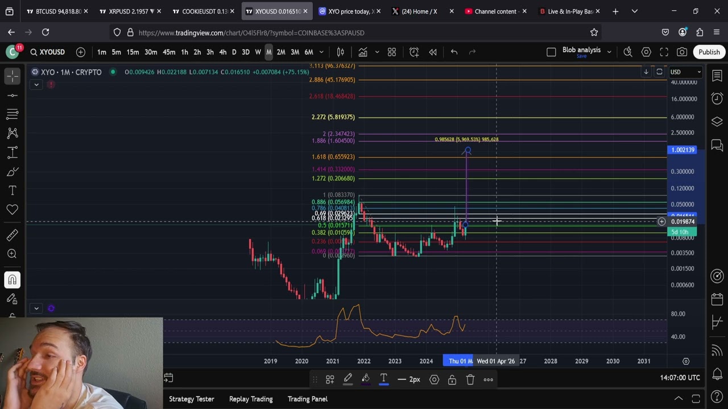Image resolution: width=728 pixels, height=409 pixels.
Task: Toggle magnet mode
Action: coord(13,279)
